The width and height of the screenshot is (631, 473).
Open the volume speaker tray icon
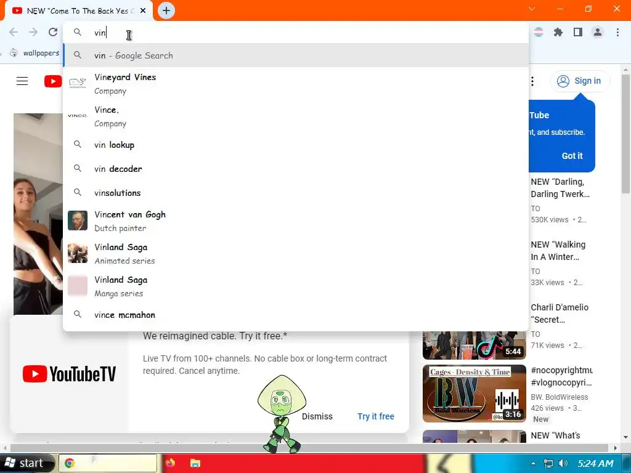click(563, 463)
